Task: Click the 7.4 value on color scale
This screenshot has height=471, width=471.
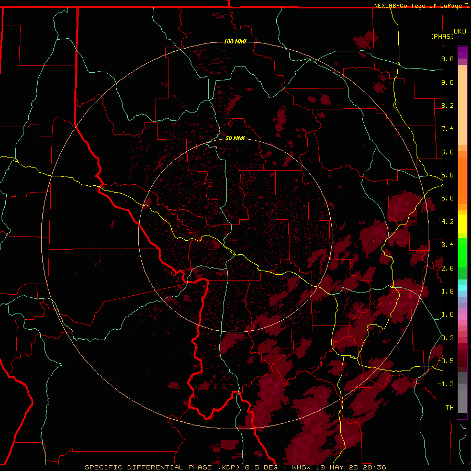Action: 447,129
